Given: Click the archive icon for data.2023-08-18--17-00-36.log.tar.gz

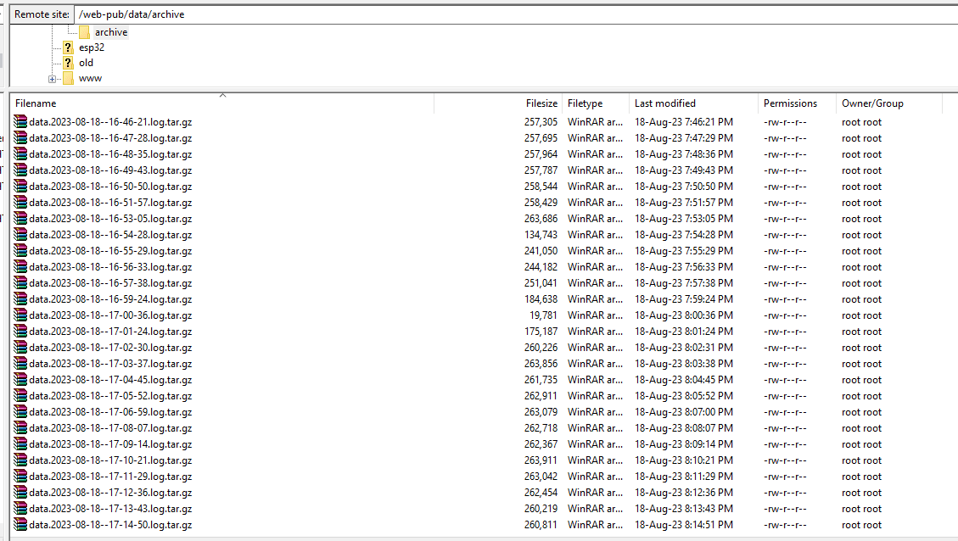Looking at the screenshot, I should point(20,315).
